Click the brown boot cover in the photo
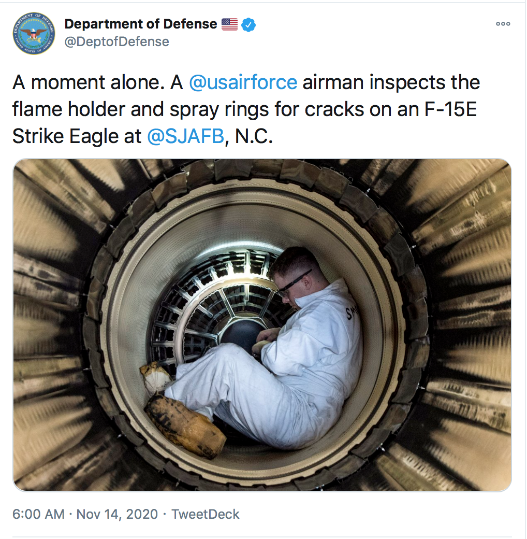This screenshot has height=539, width=527. coord(185,425)
